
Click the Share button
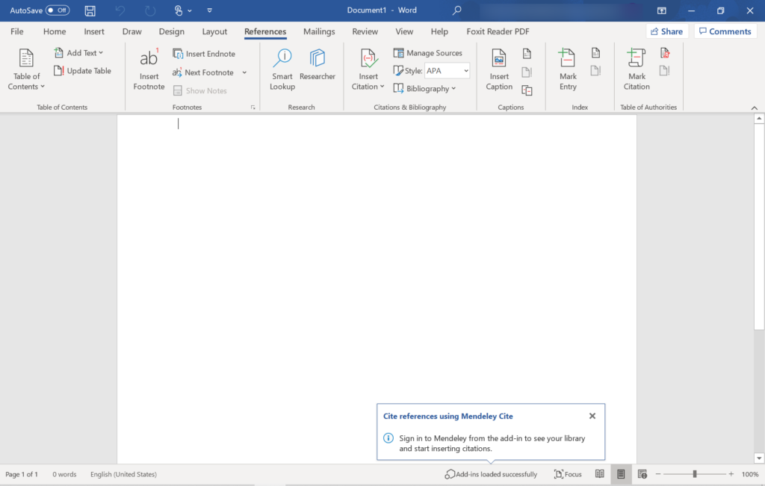click(667, 31)
